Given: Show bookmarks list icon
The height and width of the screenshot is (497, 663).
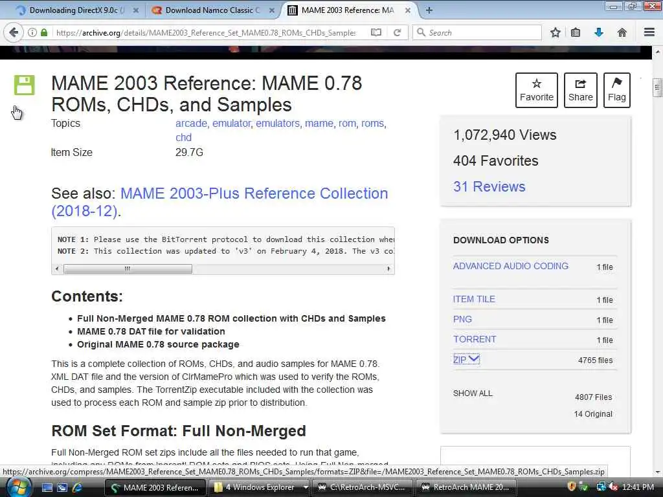Looking at the screenshot, I should point(576,32).
